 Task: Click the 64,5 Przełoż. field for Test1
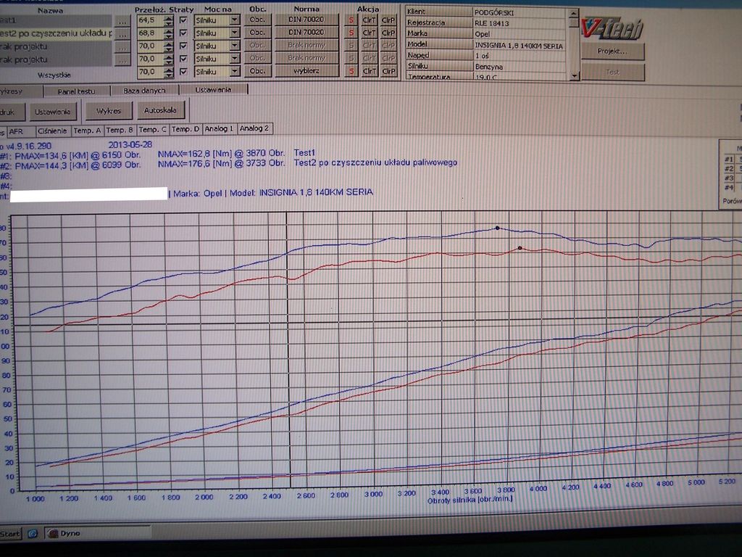(150, 20)
